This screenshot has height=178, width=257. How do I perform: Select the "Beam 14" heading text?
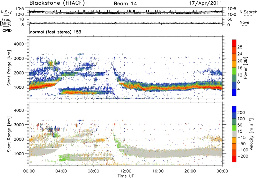point(125,4)
